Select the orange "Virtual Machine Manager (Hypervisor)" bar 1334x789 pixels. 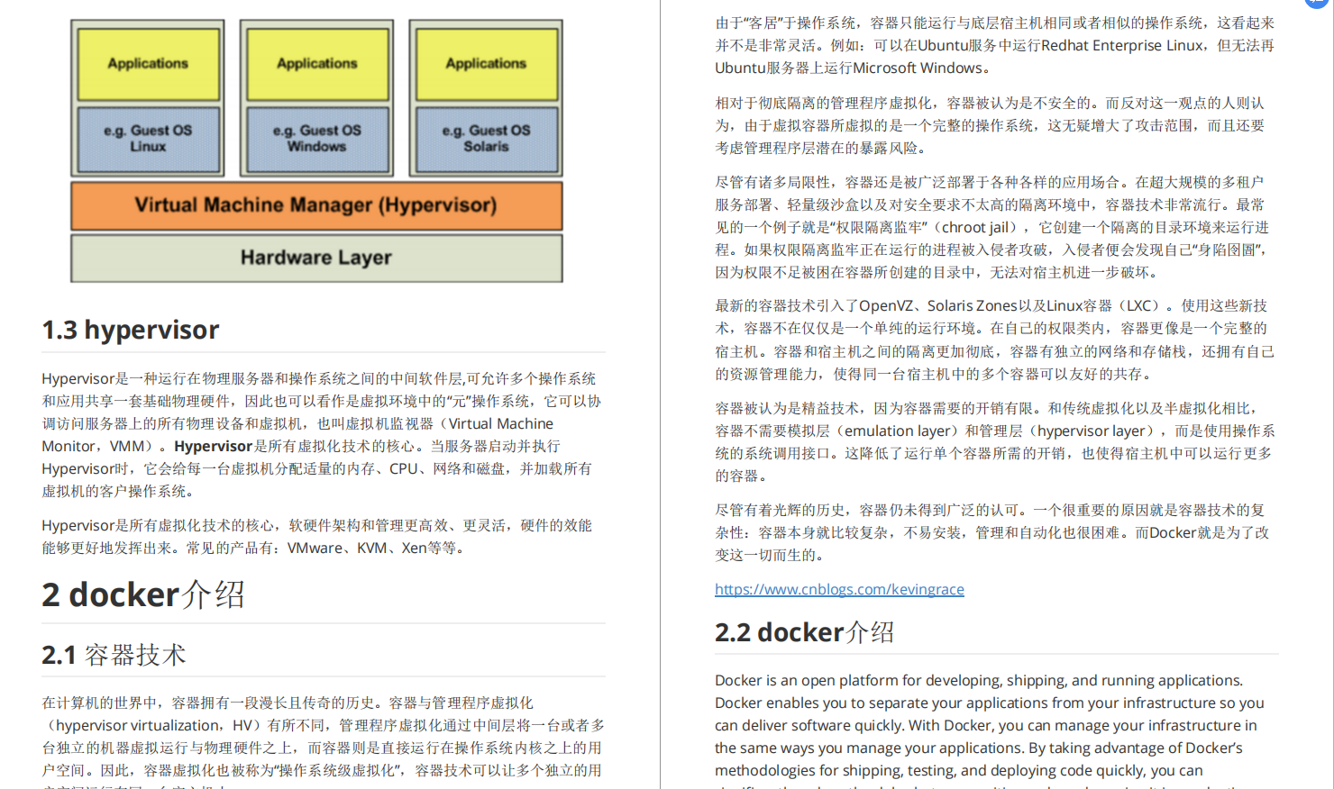(316, 205)
